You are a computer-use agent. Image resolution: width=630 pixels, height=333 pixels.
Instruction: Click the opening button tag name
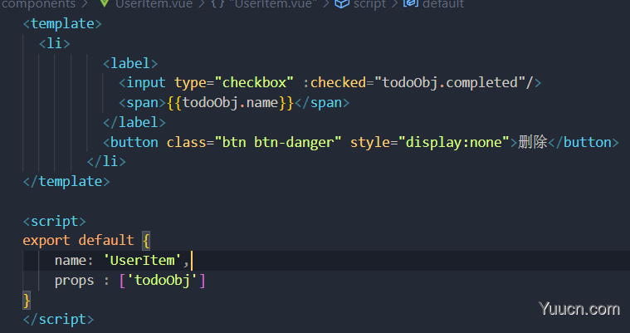tap(134, 142)
